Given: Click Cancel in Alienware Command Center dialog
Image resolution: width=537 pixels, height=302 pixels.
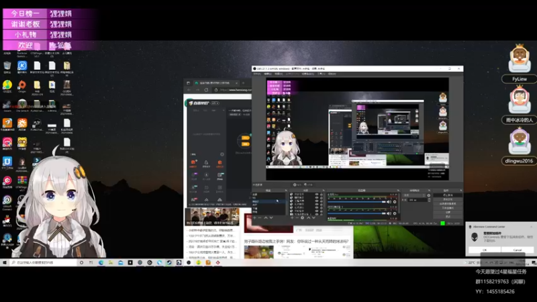Looking at the screenshot, I should (x=518, y=250).
